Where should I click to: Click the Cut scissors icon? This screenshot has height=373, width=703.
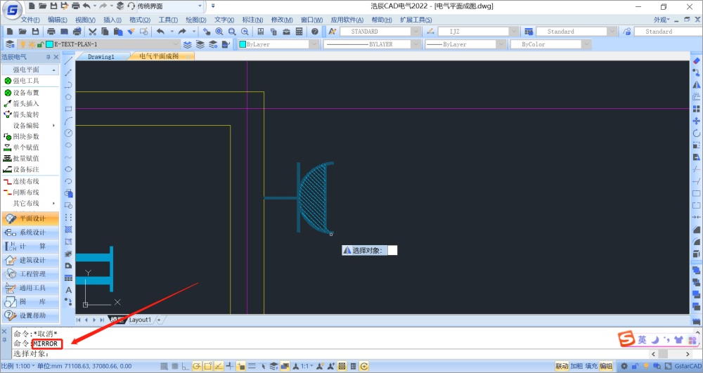pos(93,32)
